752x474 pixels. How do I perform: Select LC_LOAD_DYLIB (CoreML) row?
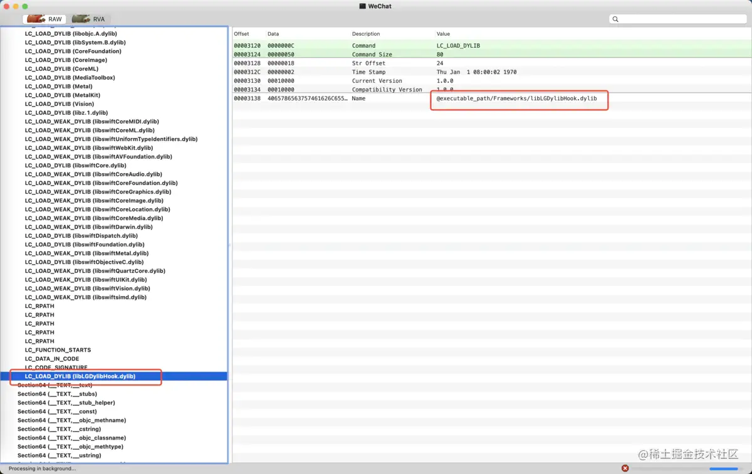pos(61,69)
